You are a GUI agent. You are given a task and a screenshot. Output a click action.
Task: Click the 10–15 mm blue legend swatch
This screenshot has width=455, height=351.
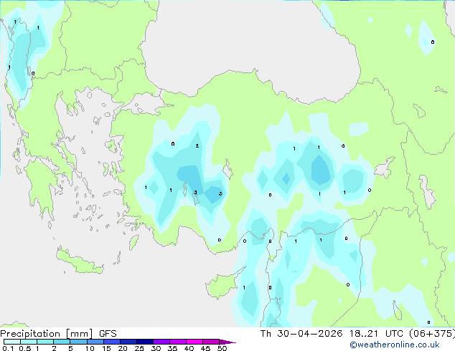95,342
